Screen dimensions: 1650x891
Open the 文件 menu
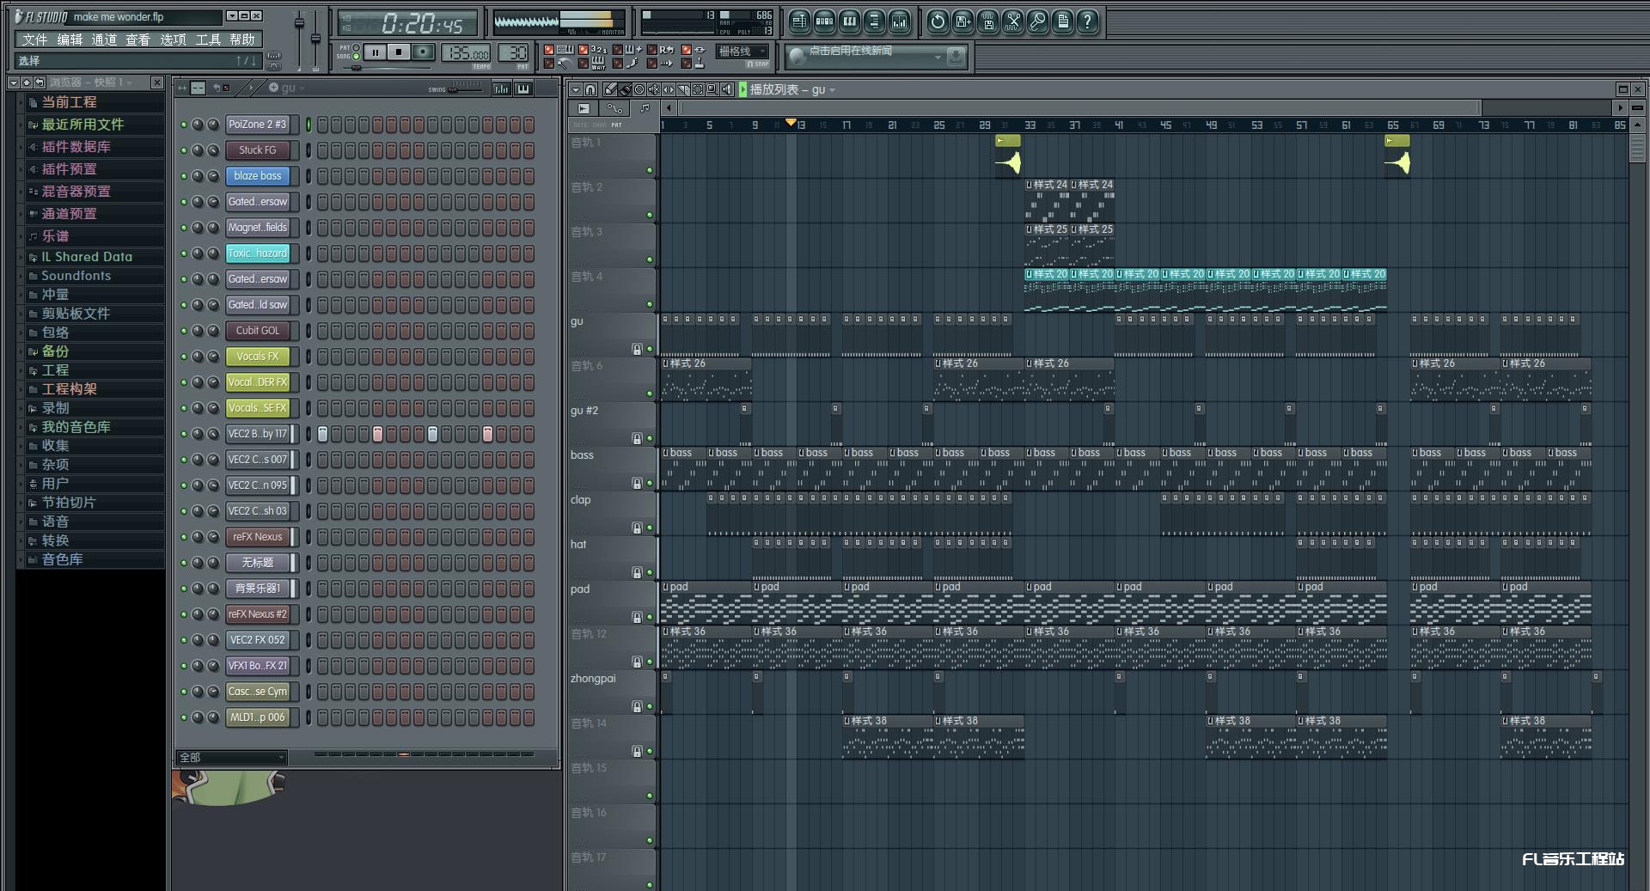tap(35, 40)
